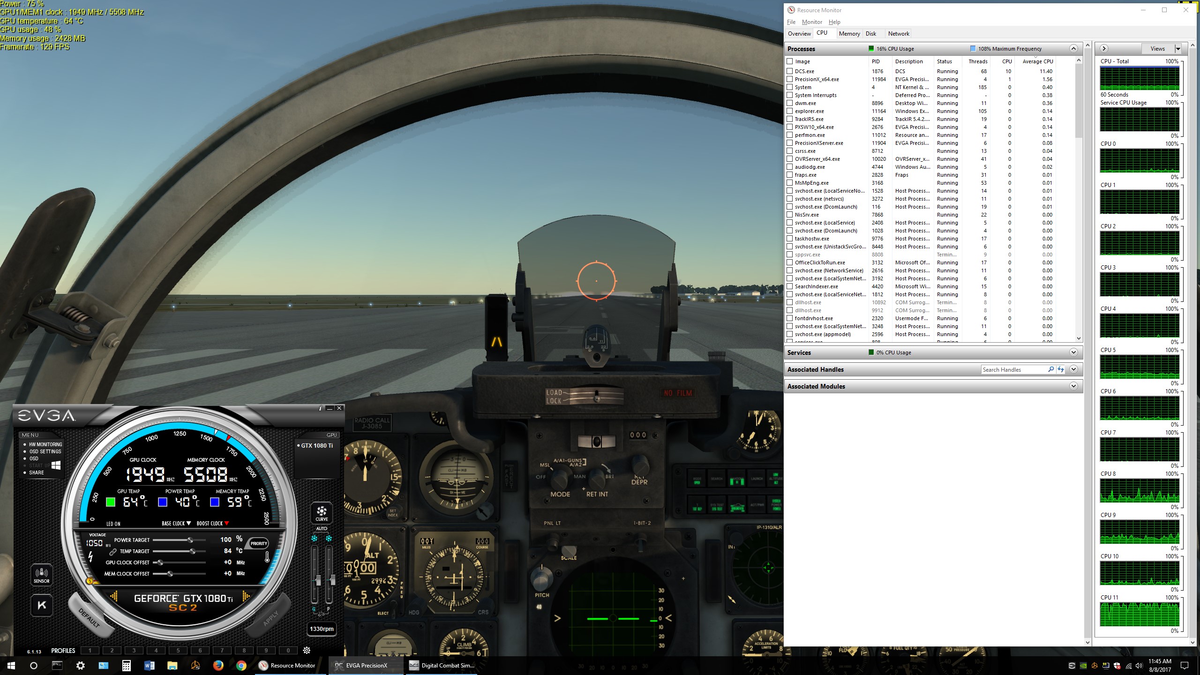Screen dimensions: 1200x675
Task: Open Microsoft Word from the taskbar
Action: [x=150, y=665]
